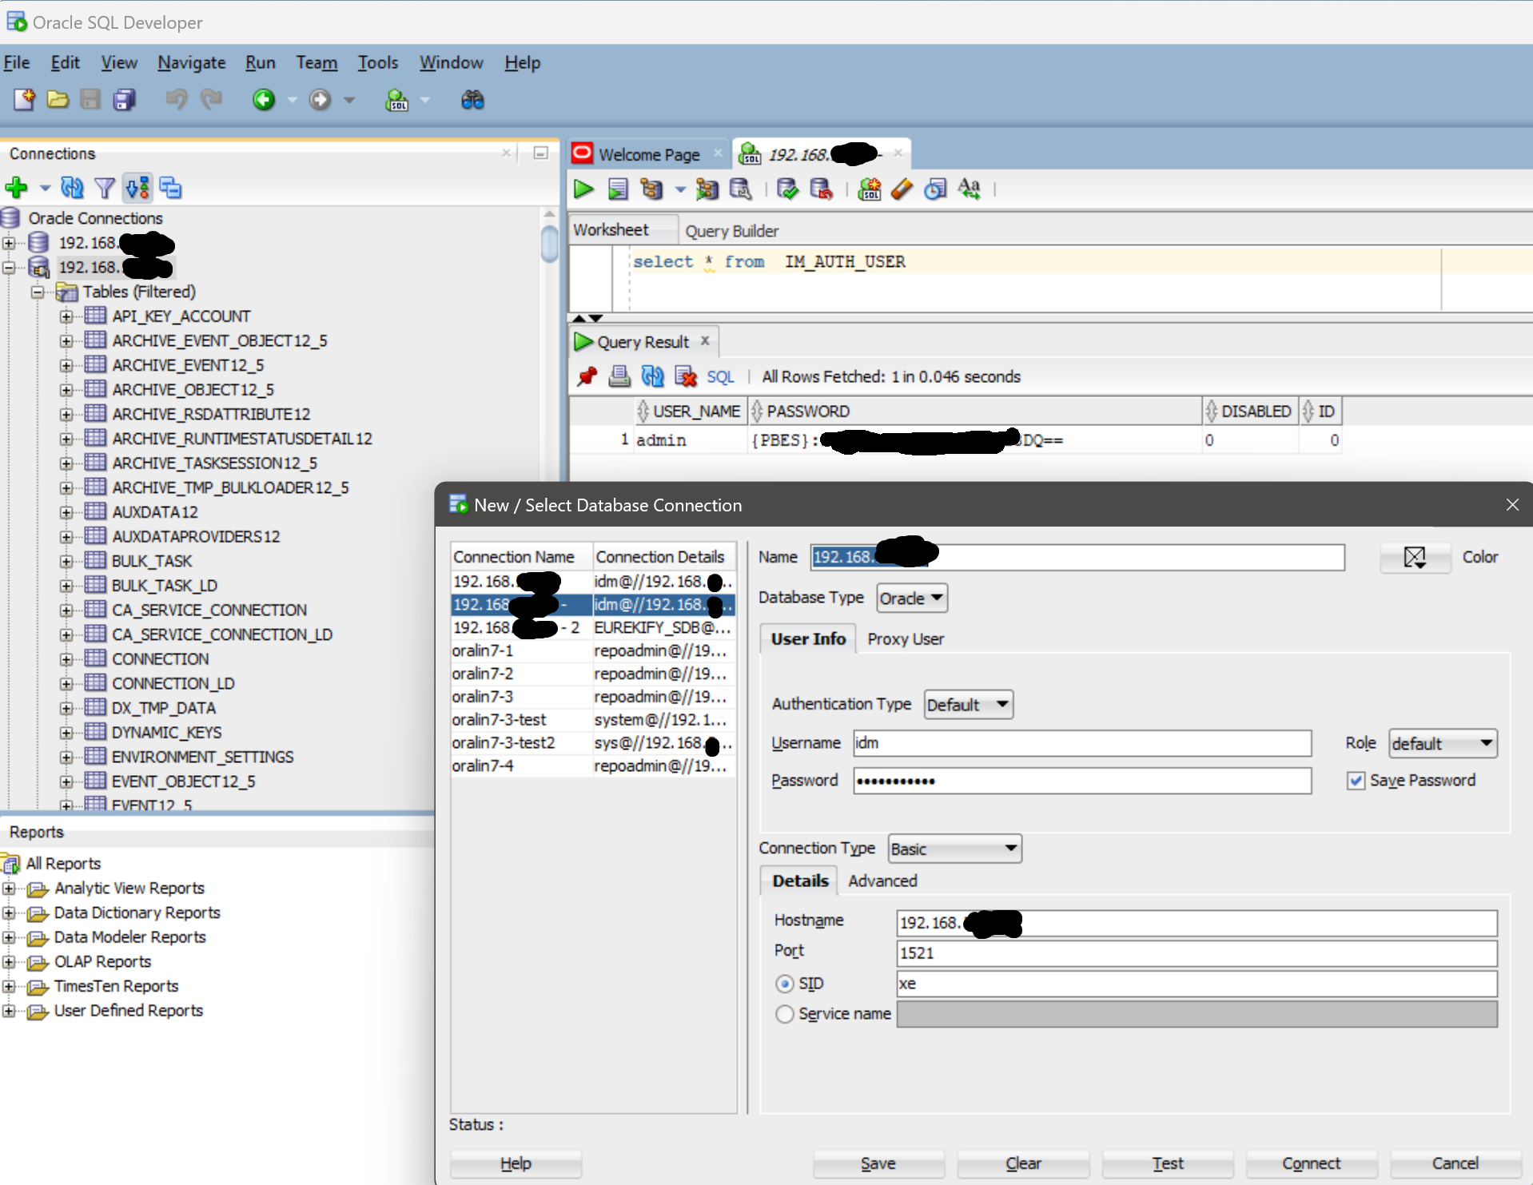Select the SID radio button
The height and width of the screenshot is (1185, 1533).
(x=785, y=984)
